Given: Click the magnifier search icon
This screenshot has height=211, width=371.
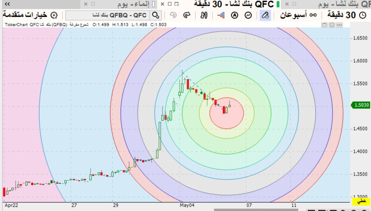Looking at the screenshot, I should tap(156, 15).
